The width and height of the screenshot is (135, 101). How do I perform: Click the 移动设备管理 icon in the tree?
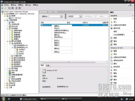pyautogui.click(x=10, y=79)
